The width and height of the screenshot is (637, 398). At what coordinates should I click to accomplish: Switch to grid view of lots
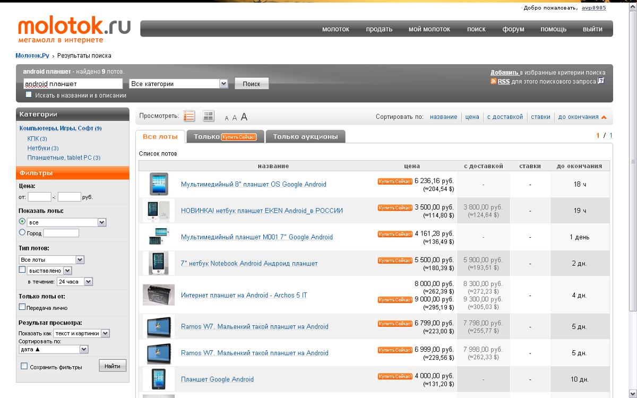(209, 116)
